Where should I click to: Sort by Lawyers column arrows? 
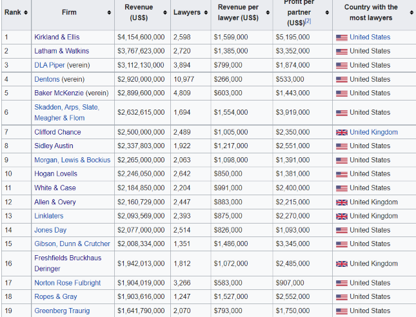point(206,12)
